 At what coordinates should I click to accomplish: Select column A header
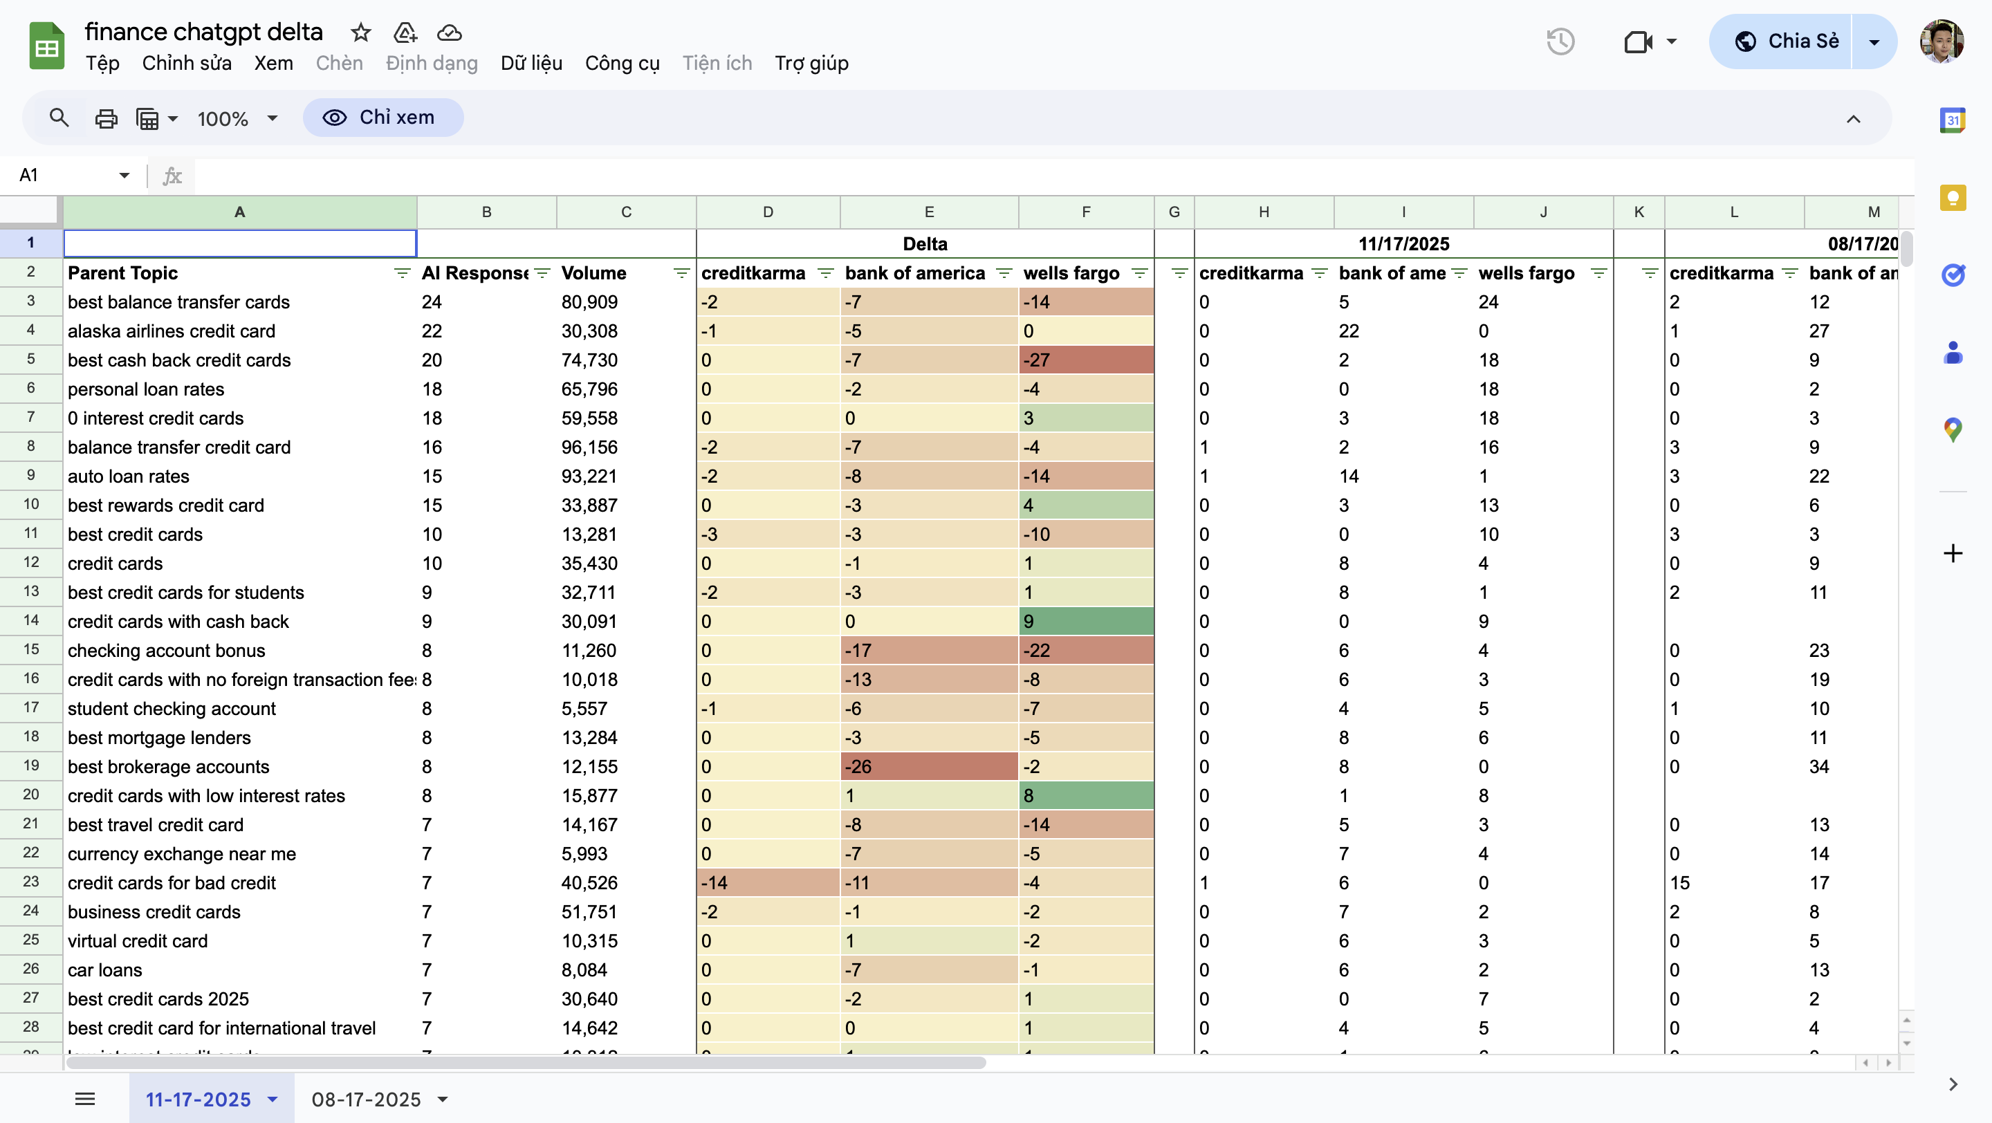click(240, 212)
